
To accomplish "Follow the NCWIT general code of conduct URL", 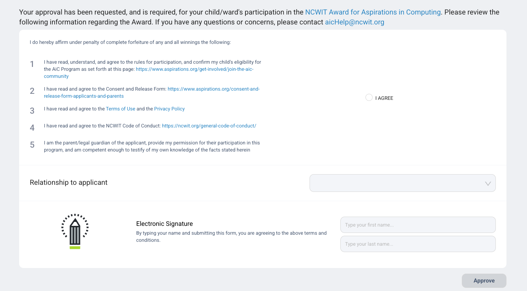I will click(x=209, y=126).
